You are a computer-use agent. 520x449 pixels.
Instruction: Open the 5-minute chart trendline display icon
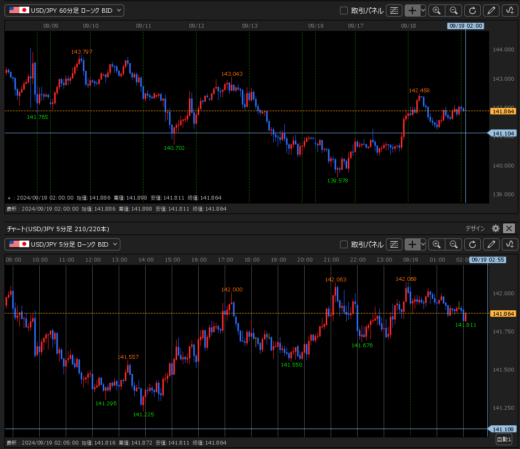394,244
